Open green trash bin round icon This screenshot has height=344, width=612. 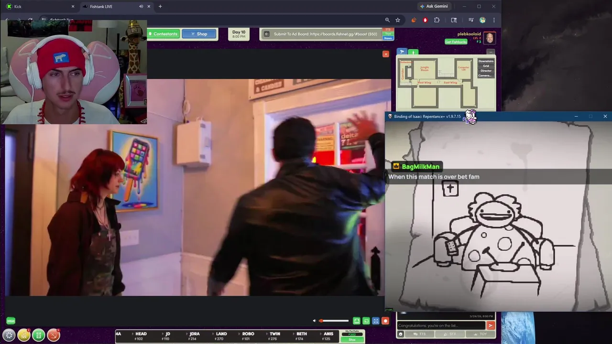tap(39, 335)
